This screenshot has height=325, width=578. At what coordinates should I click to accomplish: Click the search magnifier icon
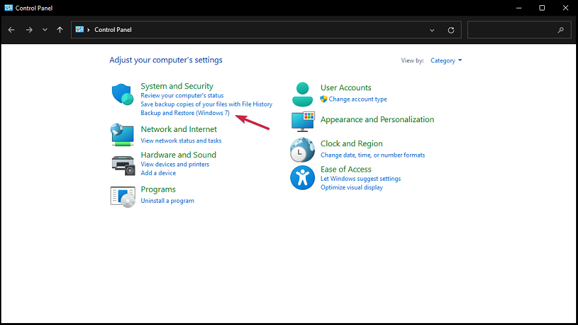tap(560, 30)
